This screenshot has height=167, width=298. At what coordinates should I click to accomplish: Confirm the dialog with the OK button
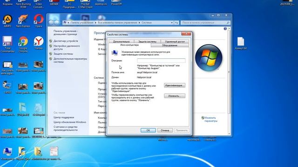point(148,130)
